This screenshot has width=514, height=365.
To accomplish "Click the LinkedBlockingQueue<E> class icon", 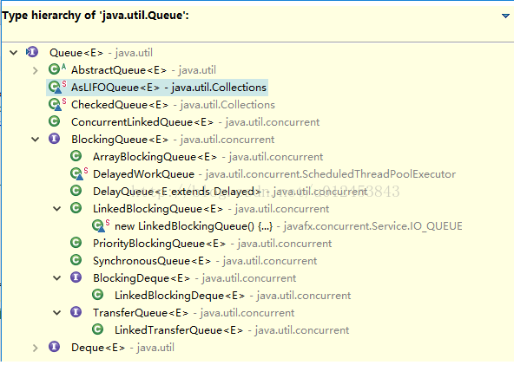I will point(76,208).
